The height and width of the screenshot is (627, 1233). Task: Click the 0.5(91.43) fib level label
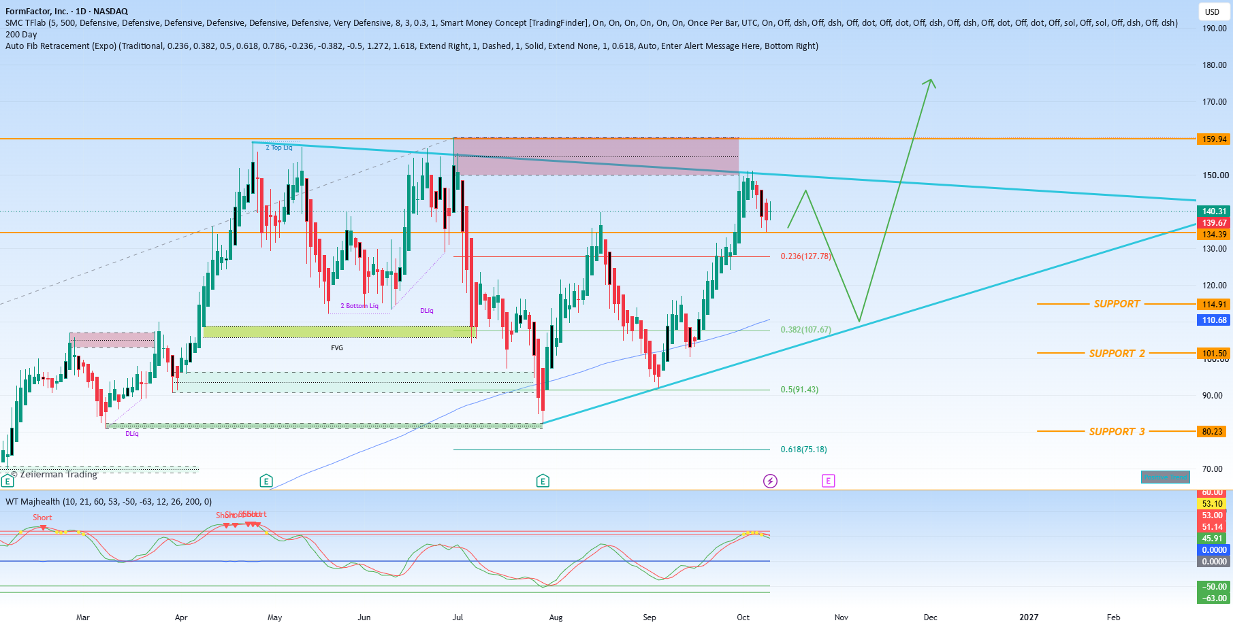(799, 390)
